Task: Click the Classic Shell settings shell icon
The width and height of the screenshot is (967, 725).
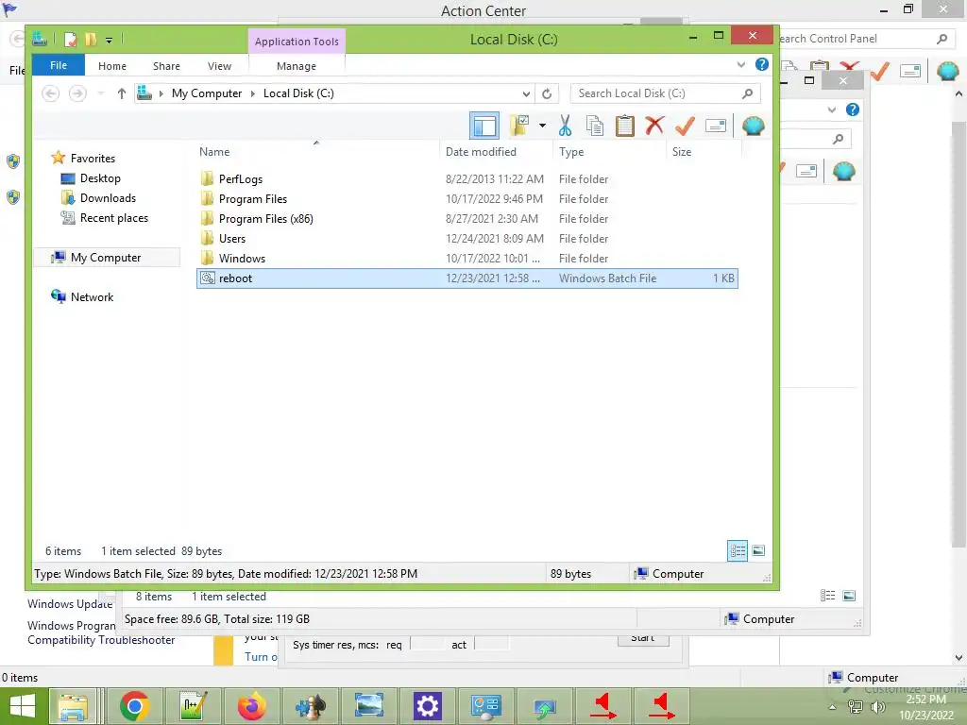Action: 753,126
